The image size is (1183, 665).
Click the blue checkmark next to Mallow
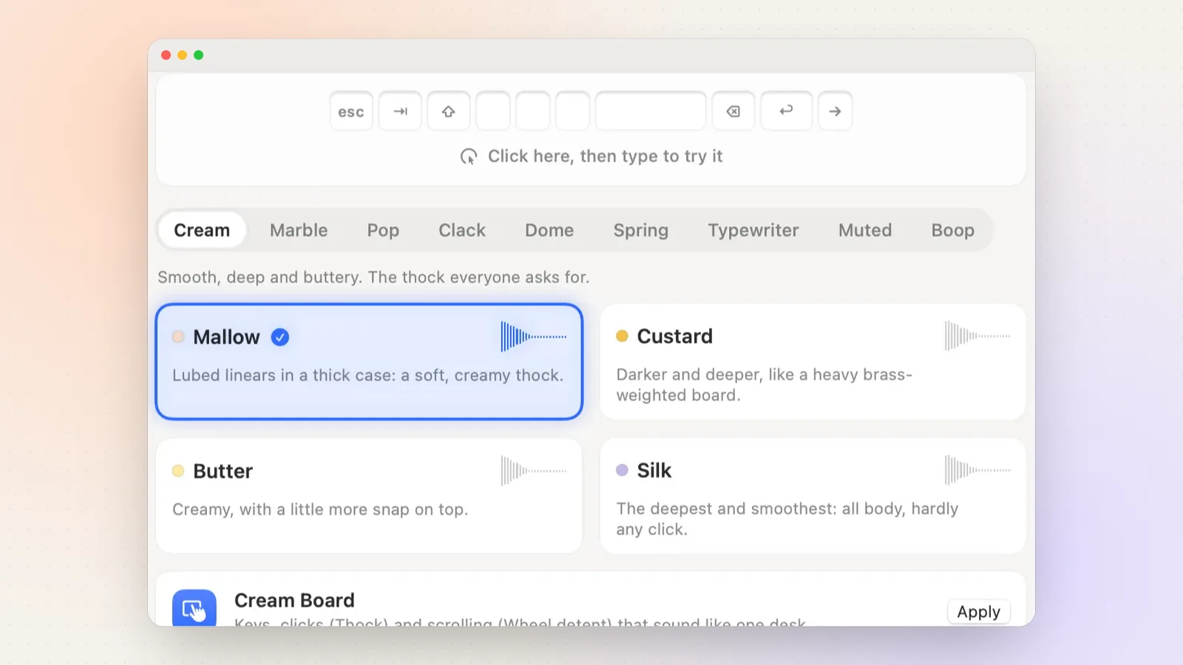click(x=280, y=337)
